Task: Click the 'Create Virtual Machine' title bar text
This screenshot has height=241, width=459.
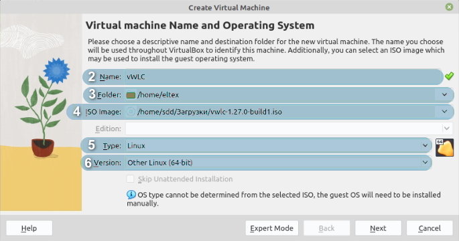Action: click(229, 7)
